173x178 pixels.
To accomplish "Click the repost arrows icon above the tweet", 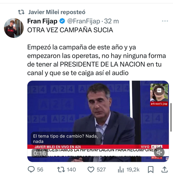I will tap(21, 12).
